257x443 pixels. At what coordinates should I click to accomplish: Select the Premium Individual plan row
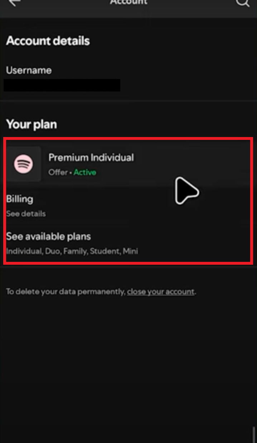tap(91, 164)
